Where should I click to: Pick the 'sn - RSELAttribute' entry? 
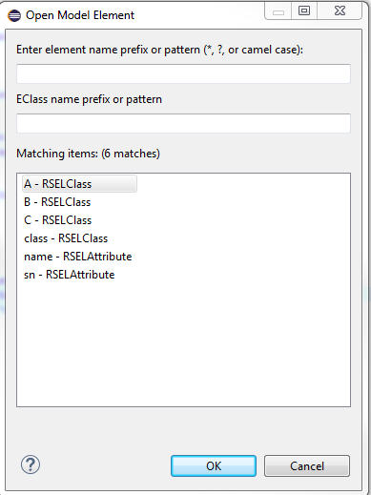point(70,275)
